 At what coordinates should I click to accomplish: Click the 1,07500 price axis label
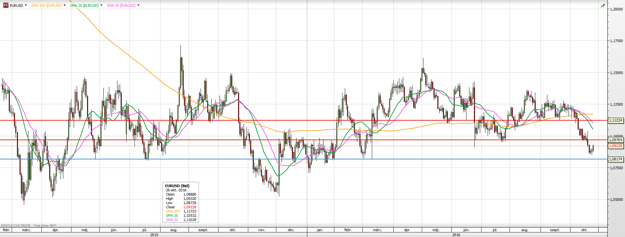(616, 168)
